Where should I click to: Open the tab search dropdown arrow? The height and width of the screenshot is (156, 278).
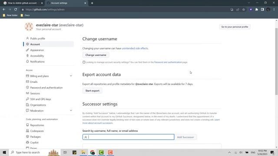[249, 3]
